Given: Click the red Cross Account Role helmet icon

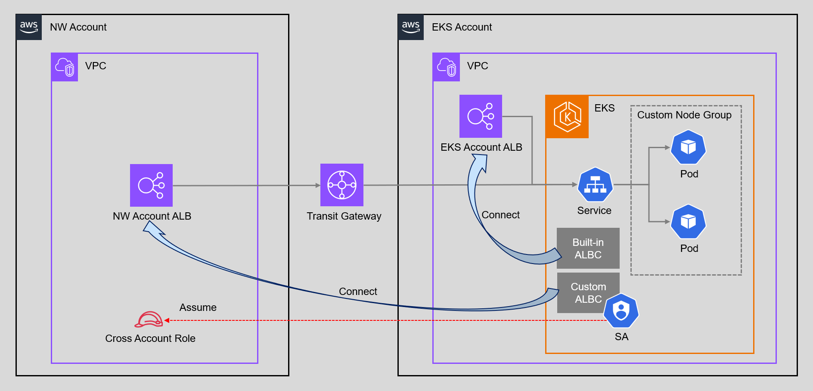Looking at the screenshot, I should pos(149,320).
